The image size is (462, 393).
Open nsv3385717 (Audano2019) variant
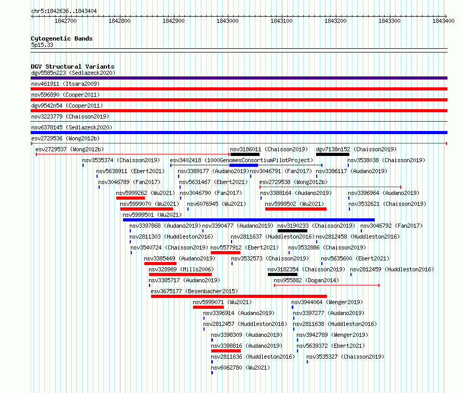pyautogui.click(x=184, y=280)
